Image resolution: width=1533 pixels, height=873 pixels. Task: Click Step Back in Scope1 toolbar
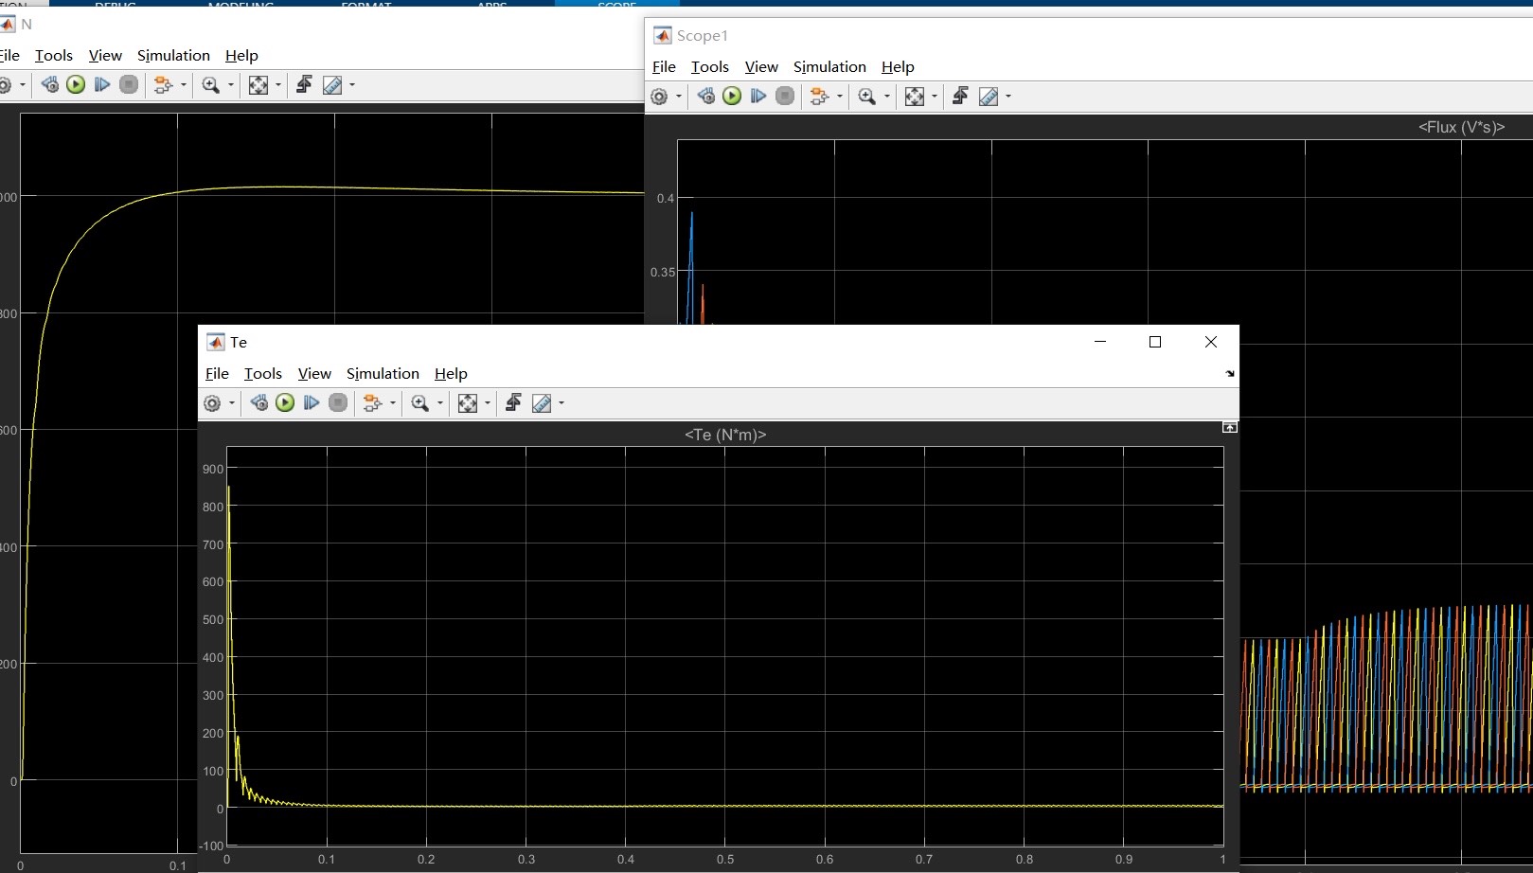coord(705,97)
